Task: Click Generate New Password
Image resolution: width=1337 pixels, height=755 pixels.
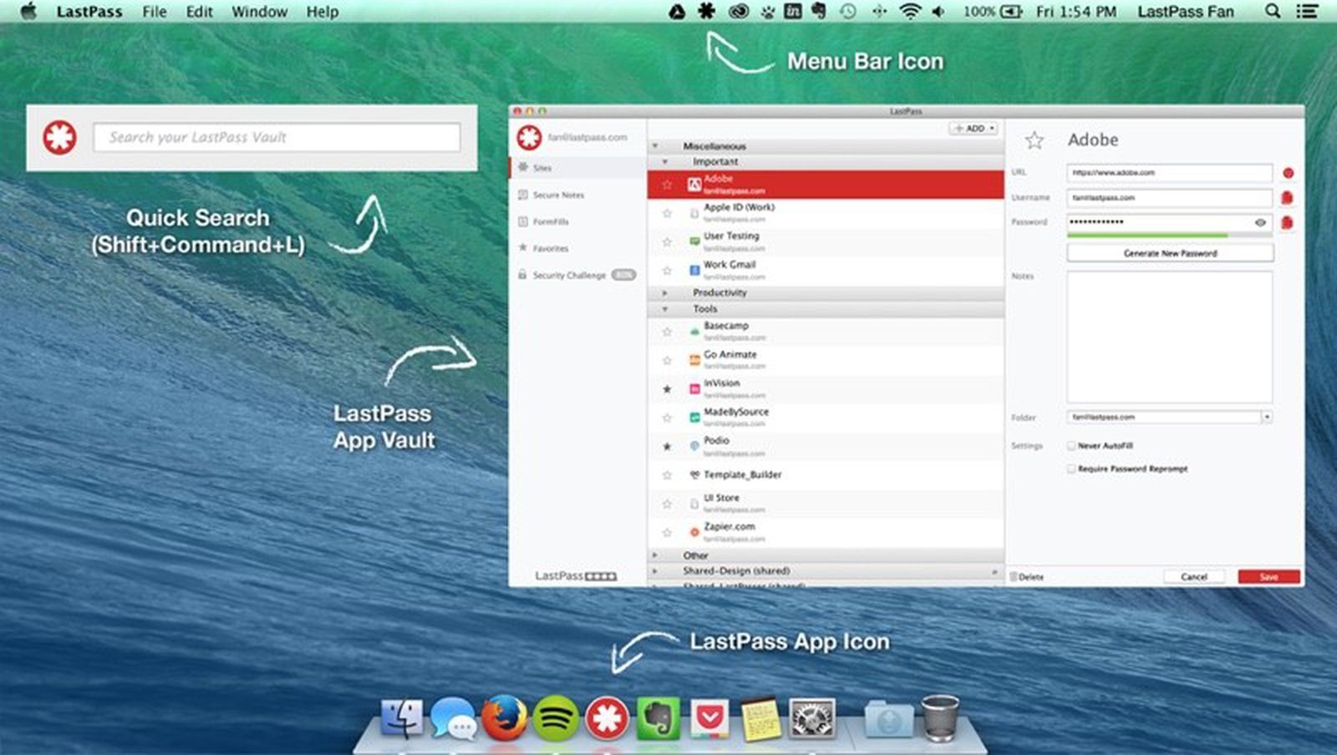Action: click(1169, 252)
